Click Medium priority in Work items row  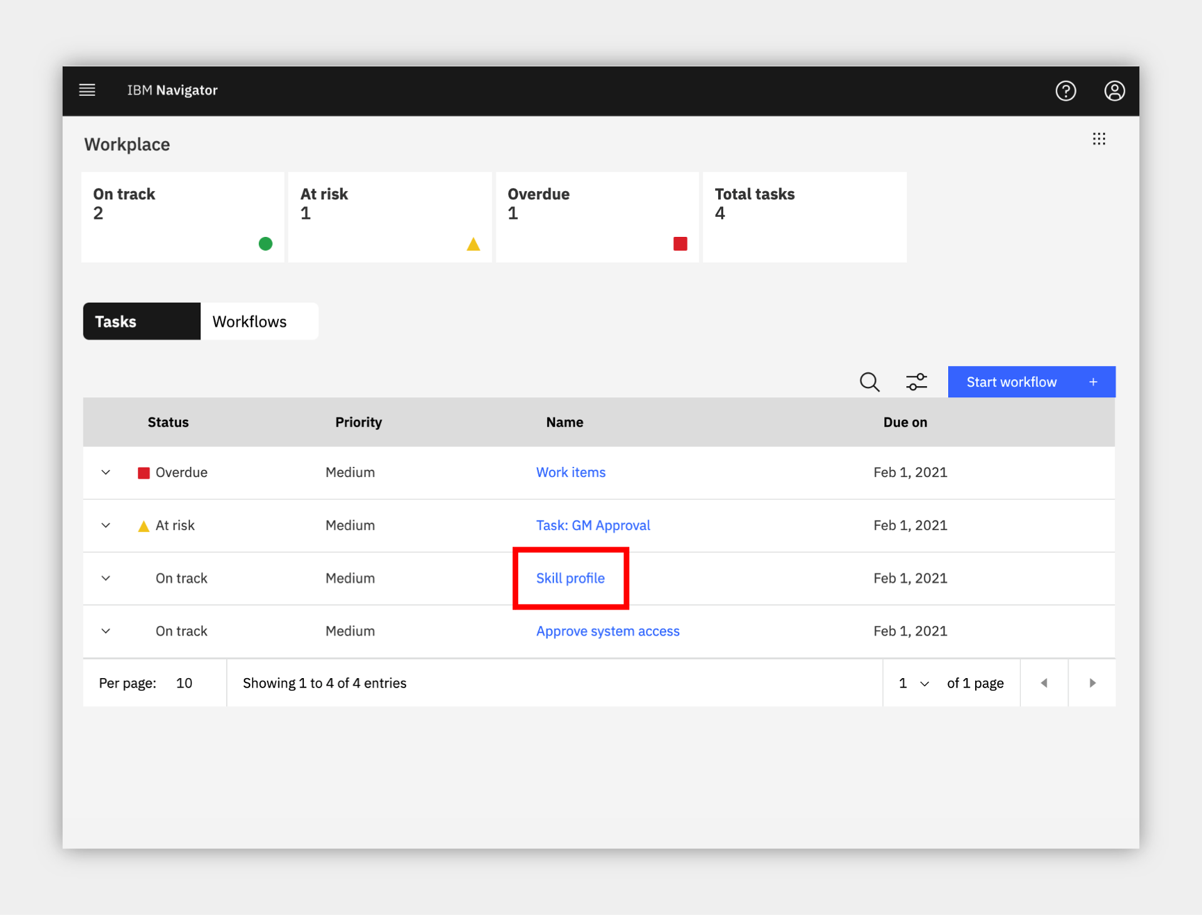350,473
